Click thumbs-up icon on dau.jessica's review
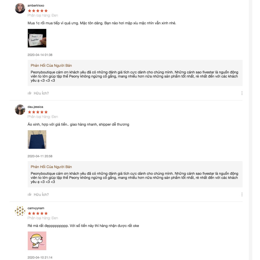The width and height of the screenshot is (260, 260). (x=30, y=194)
